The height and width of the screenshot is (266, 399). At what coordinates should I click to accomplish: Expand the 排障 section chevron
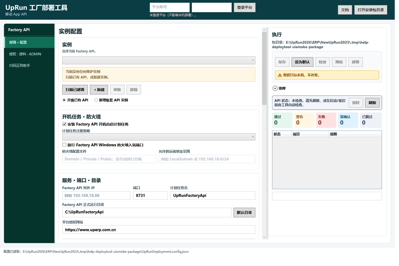(275, 88)
